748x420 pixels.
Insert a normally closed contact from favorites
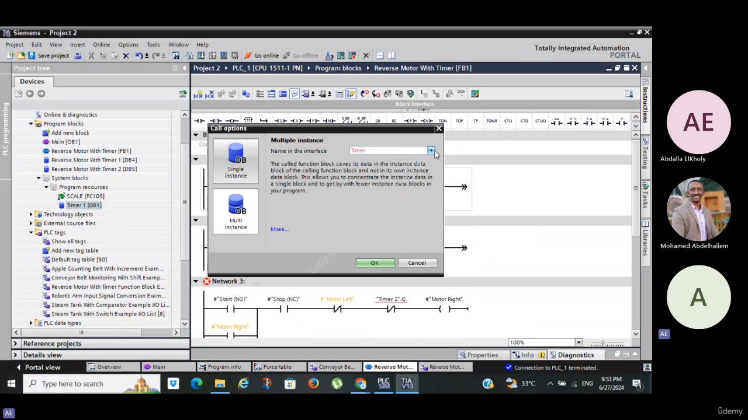point(216,121)
